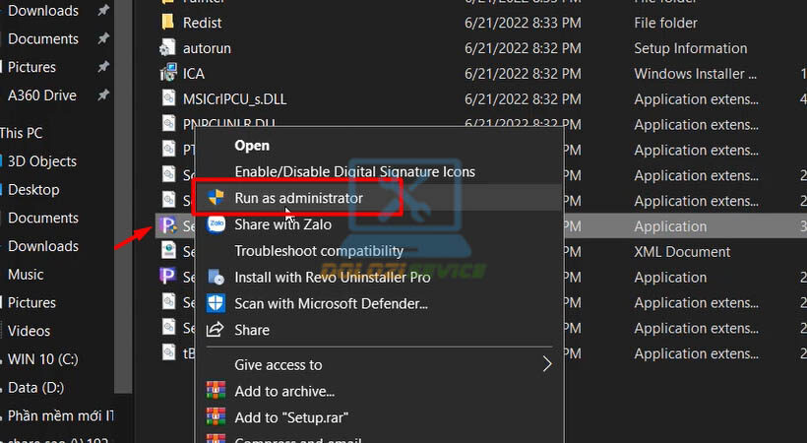Click the Zalo icon in menu

[x=216, y=224]
